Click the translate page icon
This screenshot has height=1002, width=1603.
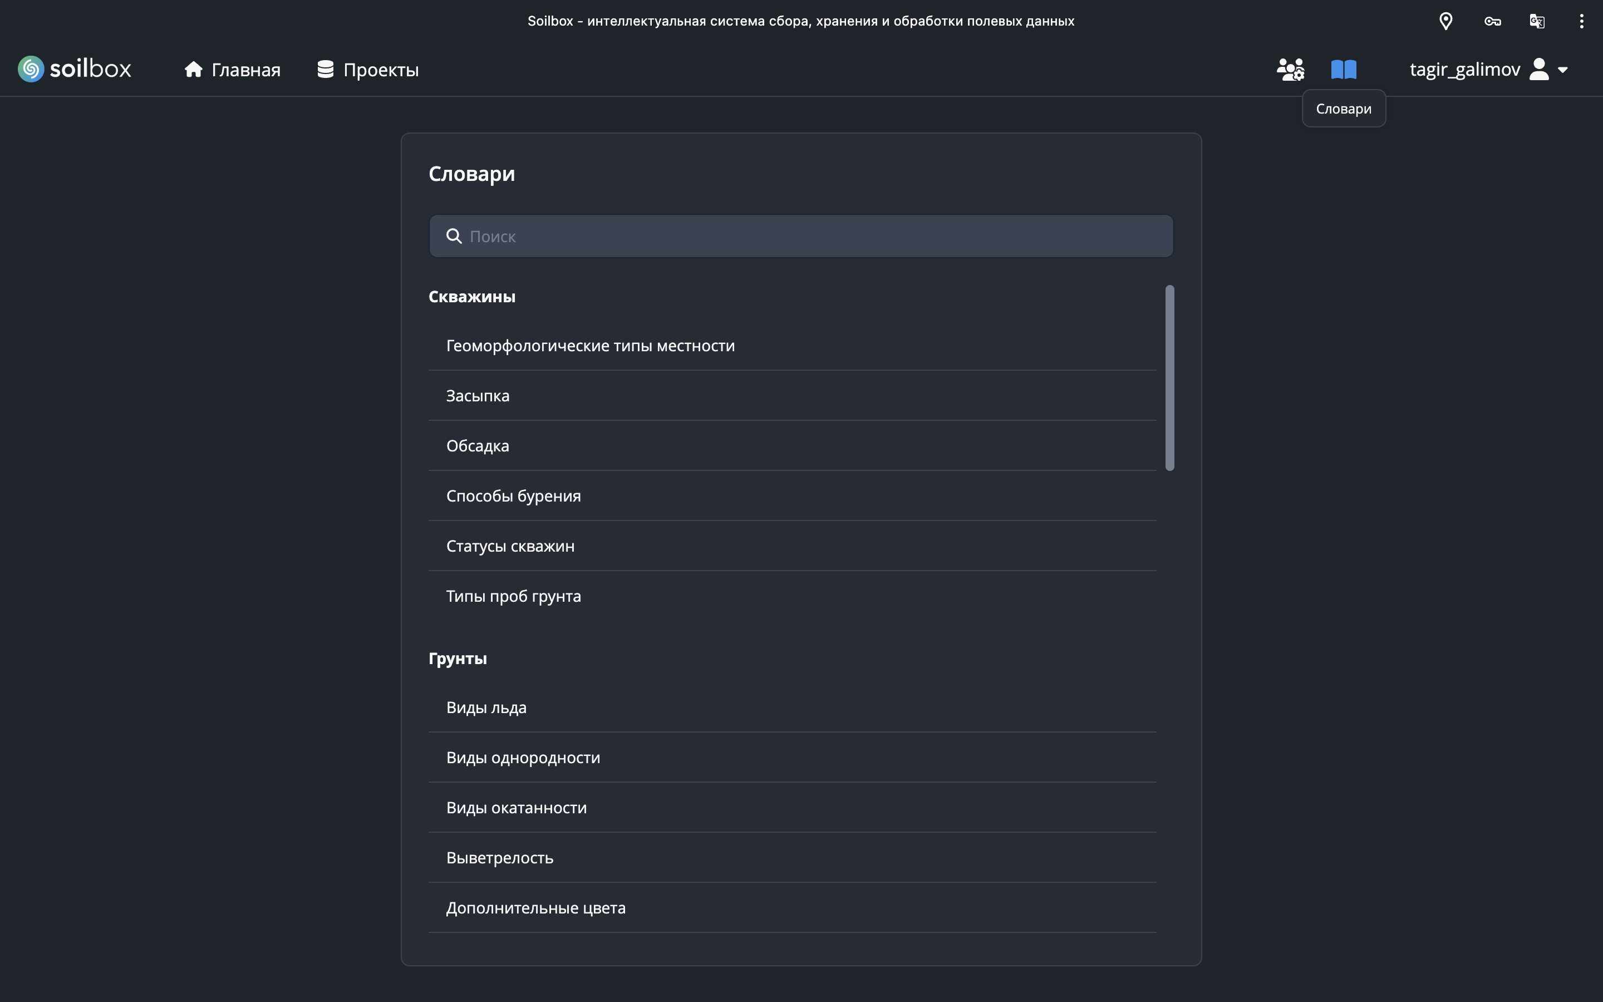(1537, 21)
